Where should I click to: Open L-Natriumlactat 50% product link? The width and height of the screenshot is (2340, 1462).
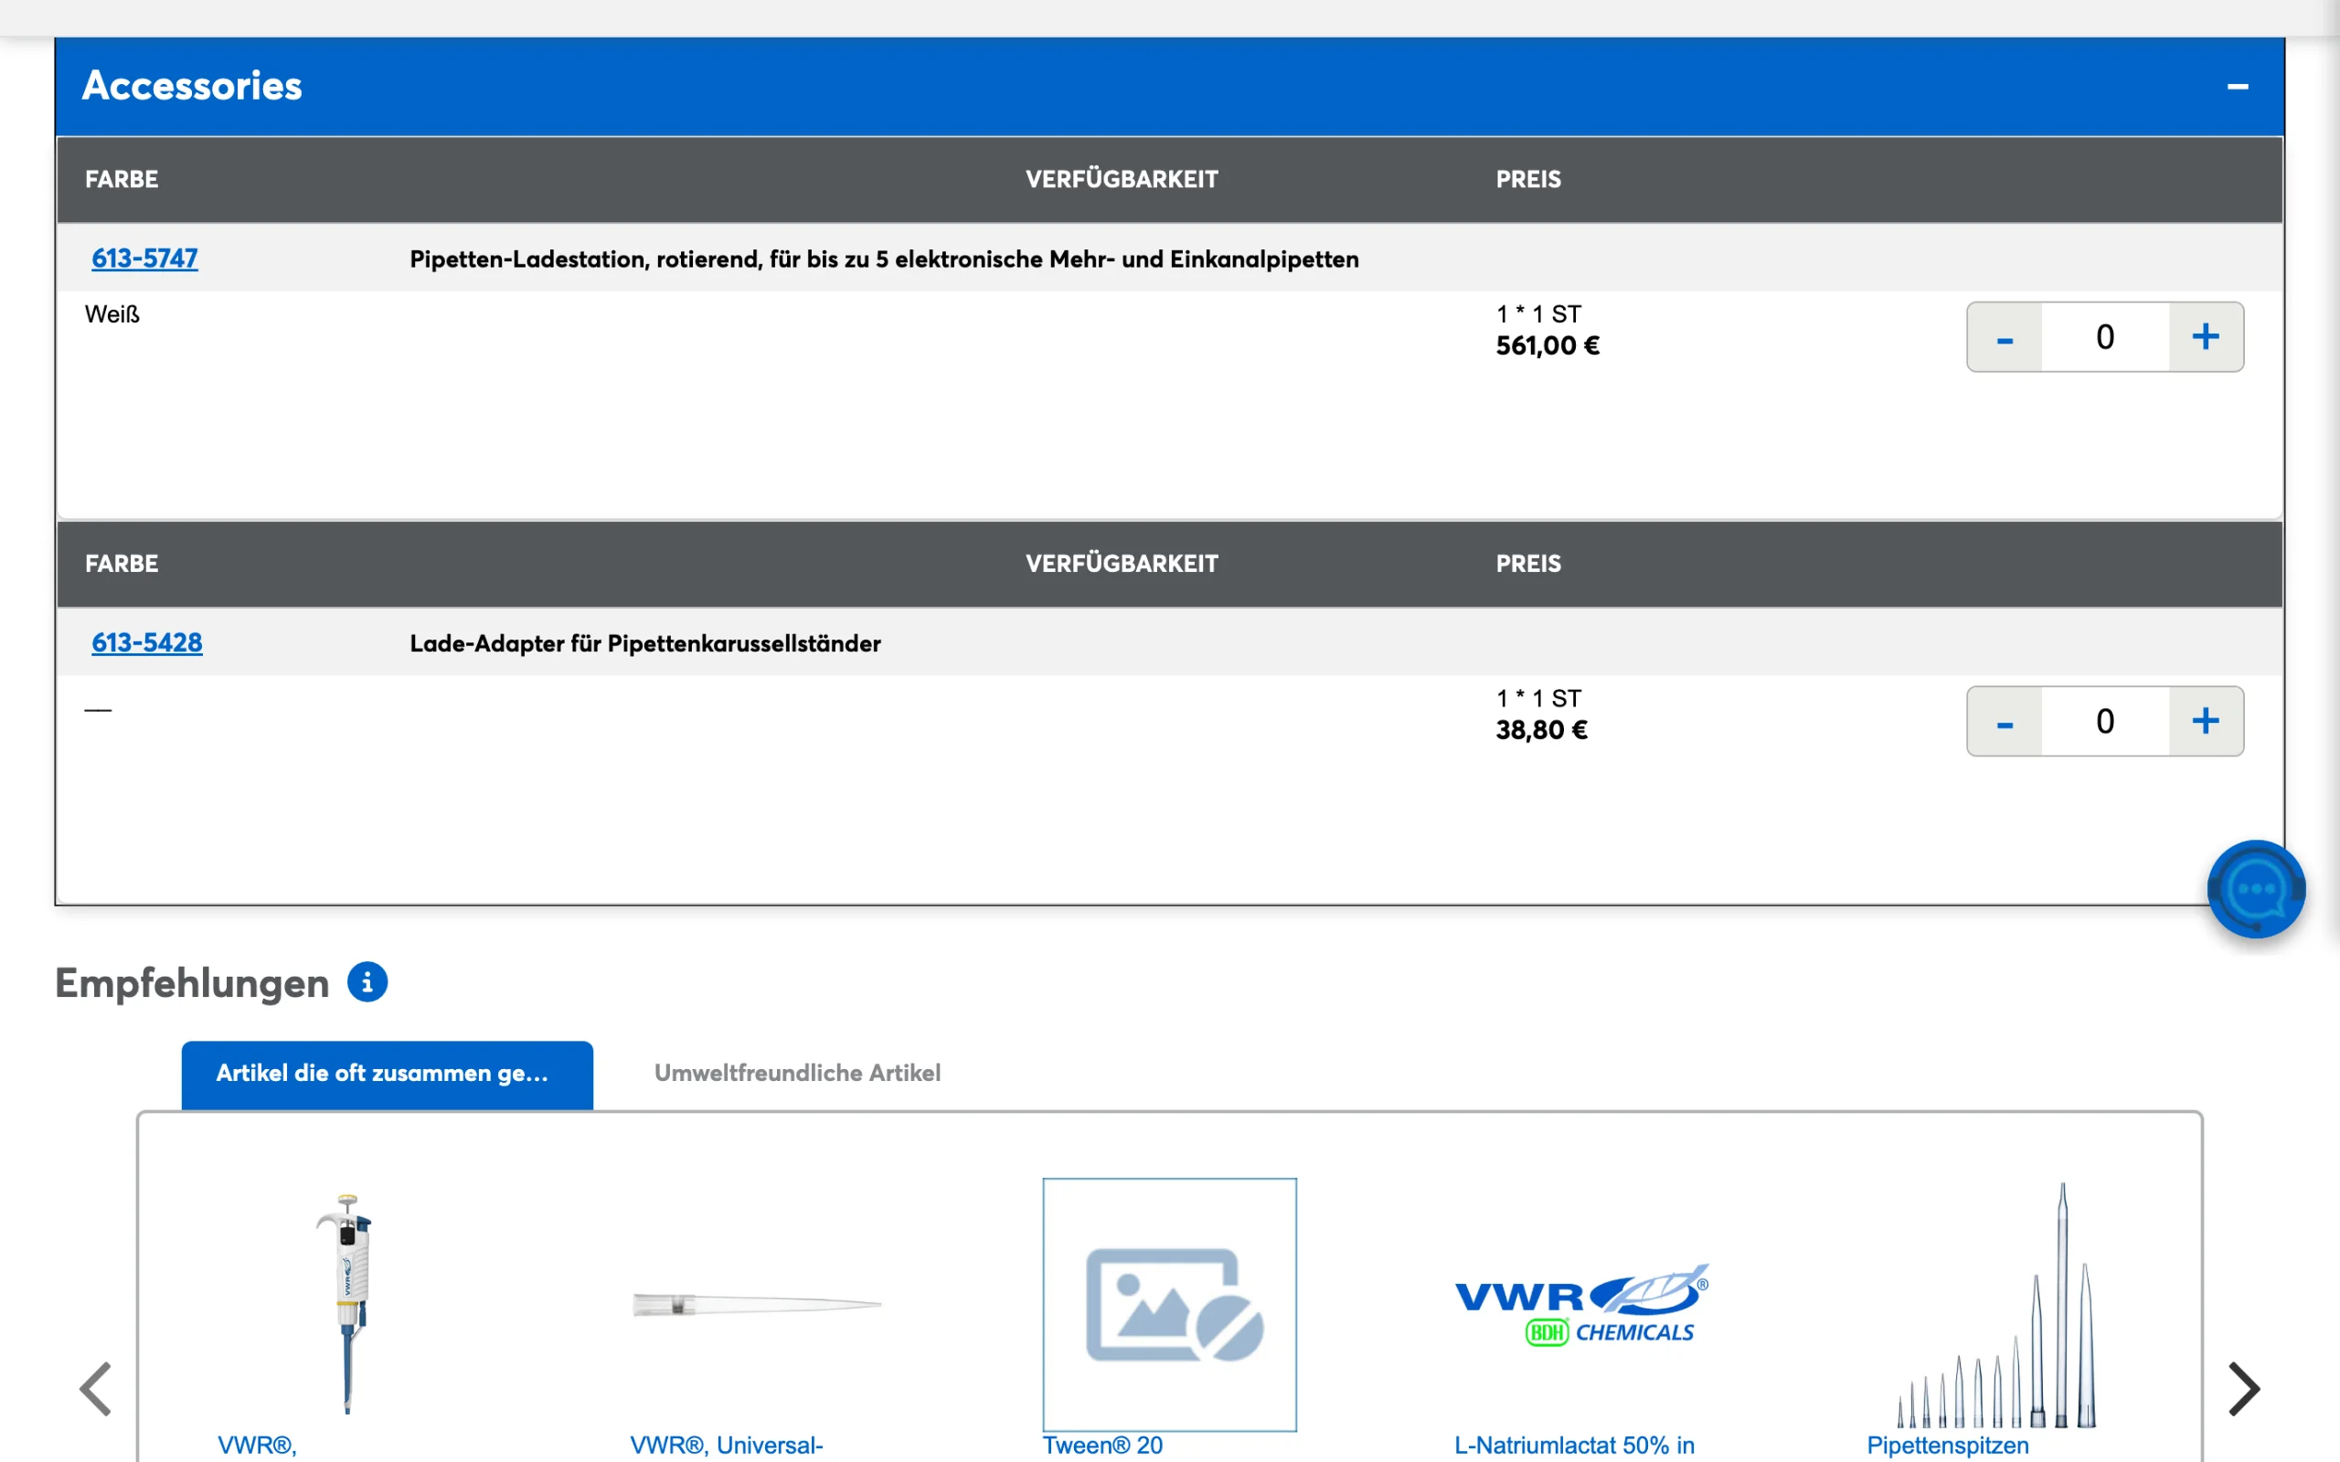pyautogui.click(x=1574, y=1446)
